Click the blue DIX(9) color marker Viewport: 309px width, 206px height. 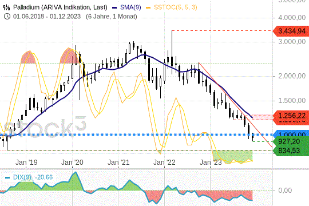pyautogui.click(x=7, y=177)
